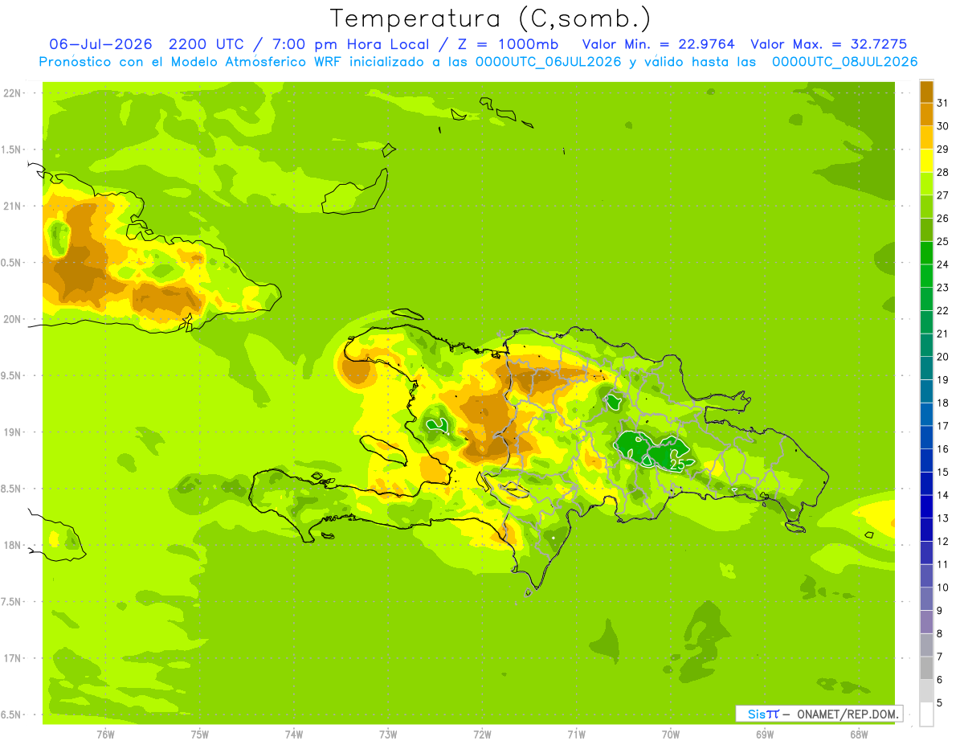
Task: Click the '73W' longitude label
Action: point(388,735)
